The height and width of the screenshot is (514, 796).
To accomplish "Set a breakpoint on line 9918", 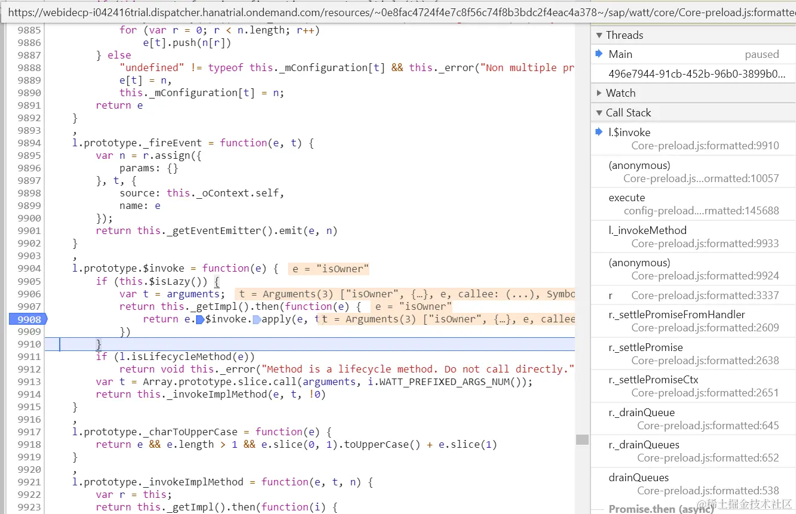I will pyautogui.click(x=29, y=444).
